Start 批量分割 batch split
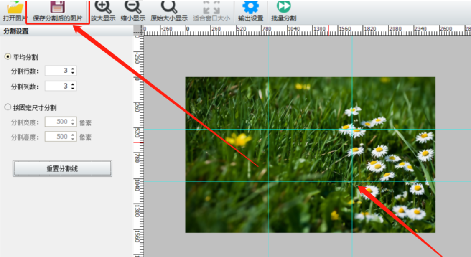Viewport: 471px width, 257px height. pyautogui.click(x=283, y=11)
